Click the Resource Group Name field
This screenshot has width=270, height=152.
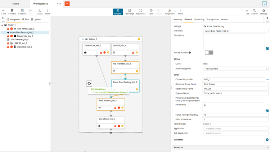click(x=235, y=84)
